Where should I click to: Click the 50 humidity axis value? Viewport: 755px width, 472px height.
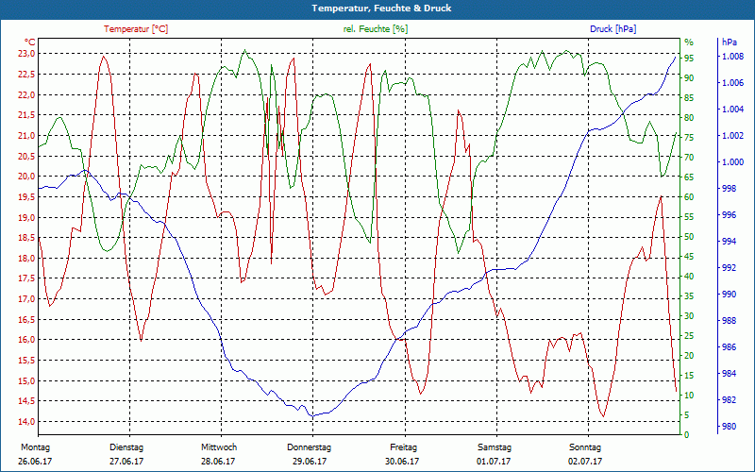689,237
